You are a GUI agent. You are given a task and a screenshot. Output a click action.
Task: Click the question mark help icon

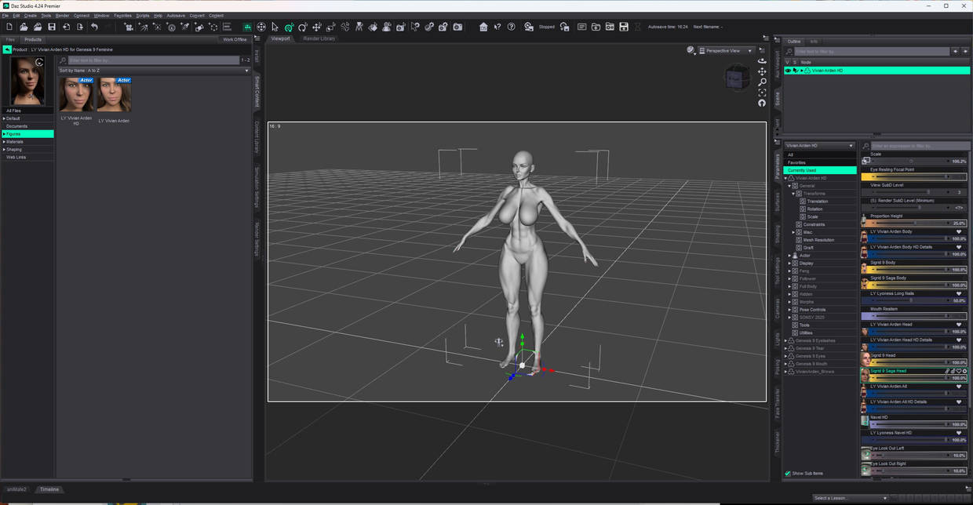(512, 27)
